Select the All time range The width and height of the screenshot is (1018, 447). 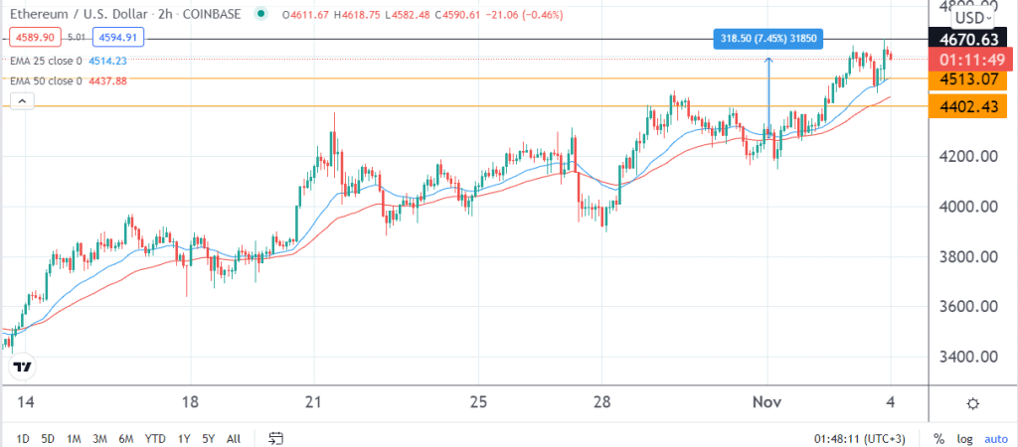point(234,439)
